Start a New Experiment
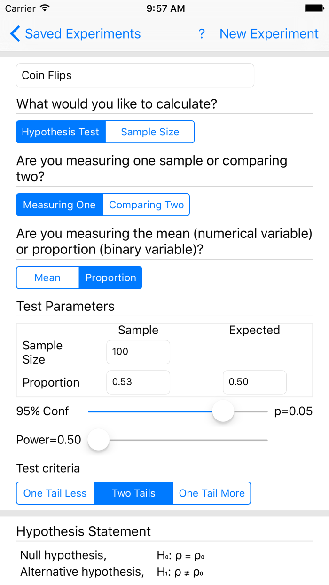 (269, 33)
